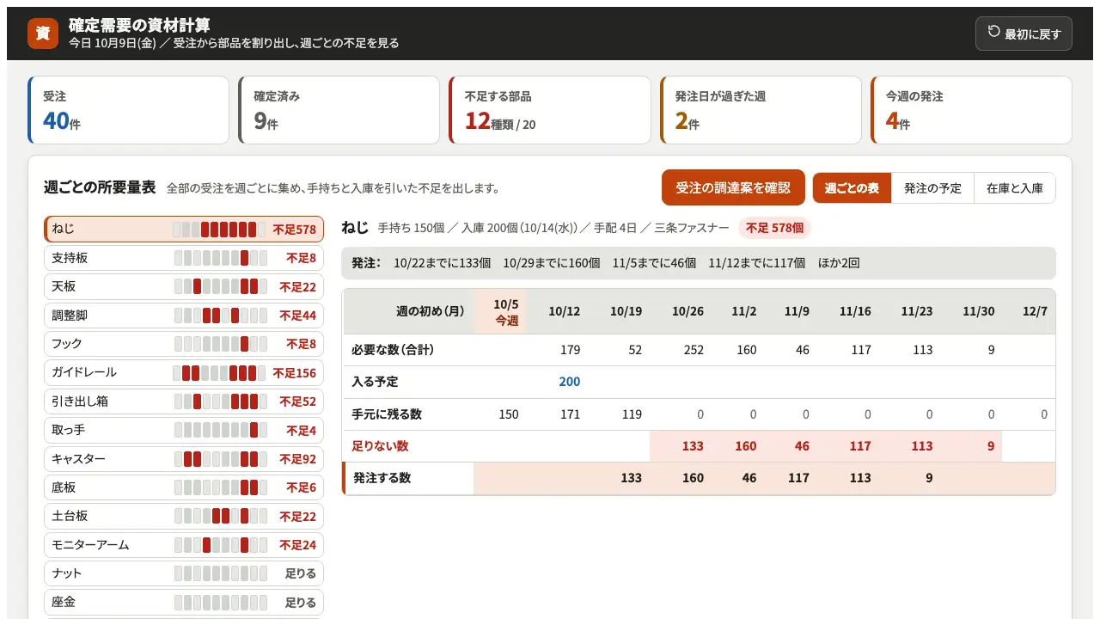Switch to the 在庫と入庫 tab
This screenshot has height=619, width=1100.
[x=1015, y=187]
